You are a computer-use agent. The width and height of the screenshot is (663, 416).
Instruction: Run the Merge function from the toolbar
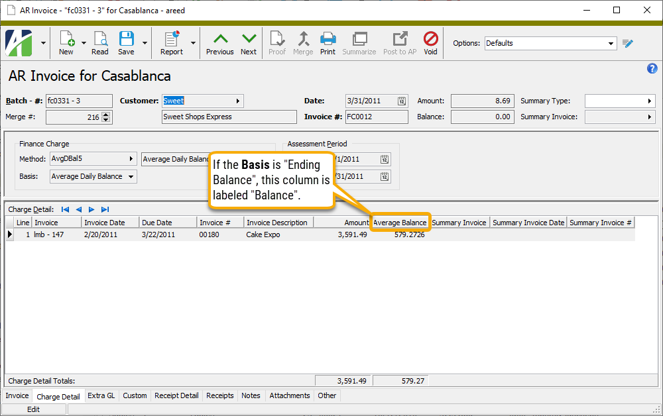(x=303, y=42)
